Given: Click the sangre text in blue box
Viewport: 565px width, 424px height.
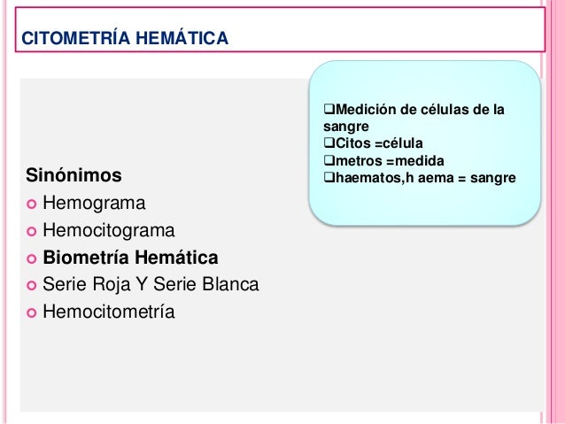Looking at the screenshot, I should [x=346, y=127].
